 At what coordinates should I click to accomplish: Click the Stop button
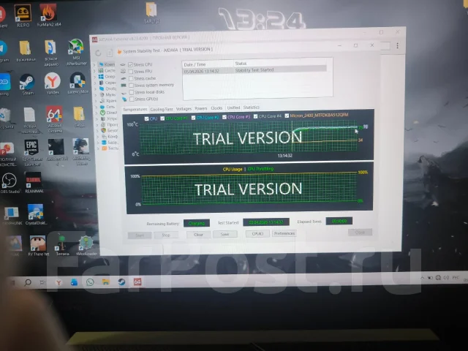[166, 235]
